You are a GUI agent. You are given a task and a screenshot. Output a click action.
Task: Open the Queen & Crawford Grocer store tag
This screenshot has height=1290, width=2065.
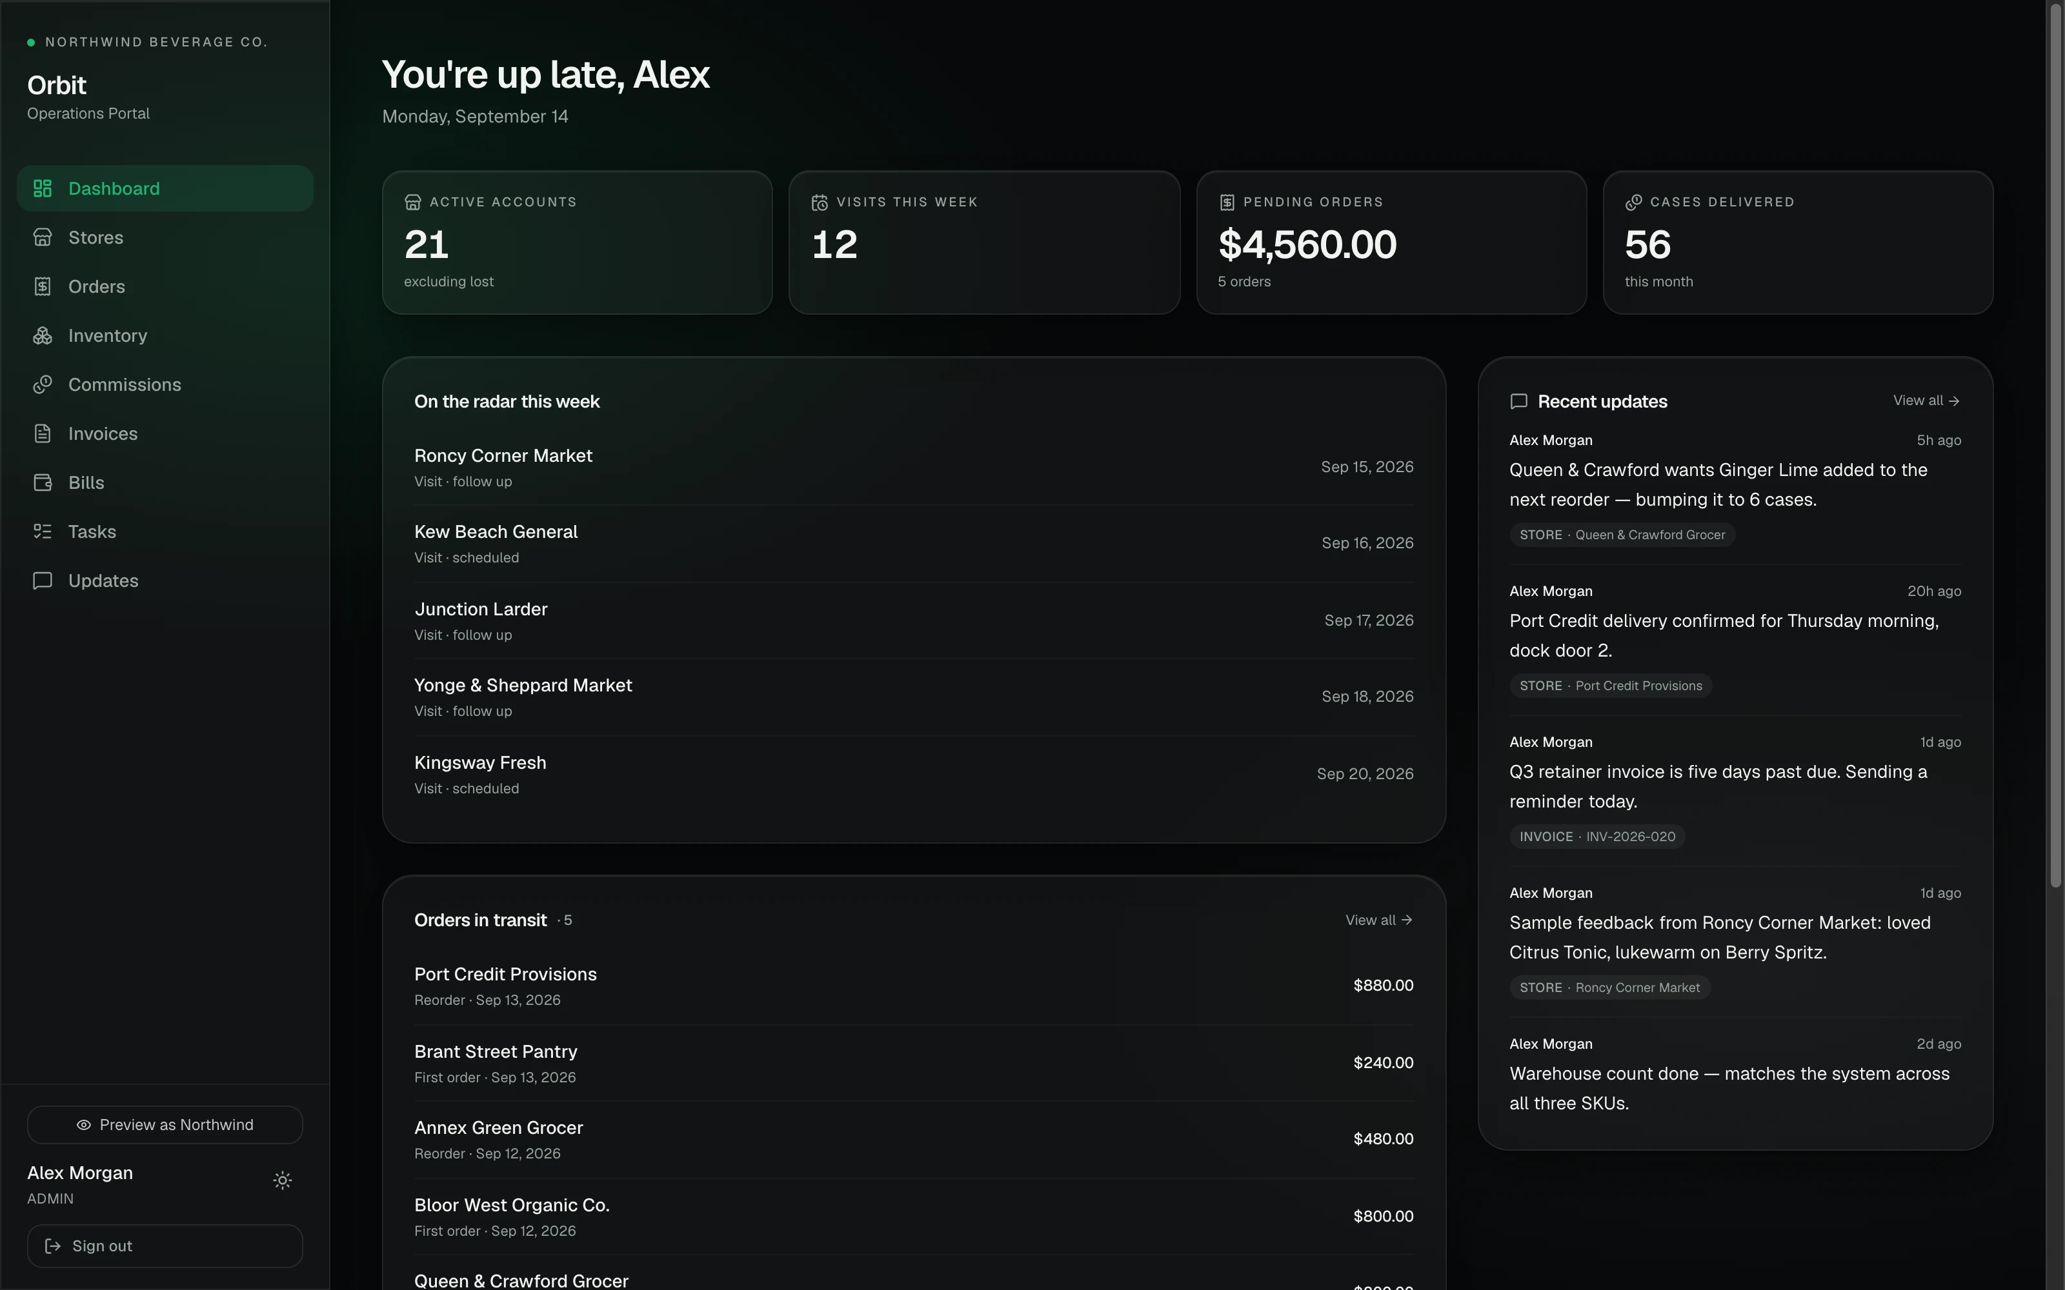pos(1621,535)
